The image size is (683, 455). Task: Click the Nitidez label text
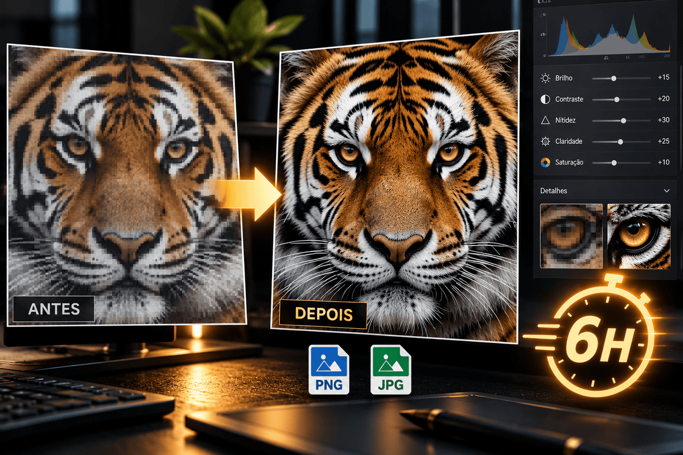(567, 121)
